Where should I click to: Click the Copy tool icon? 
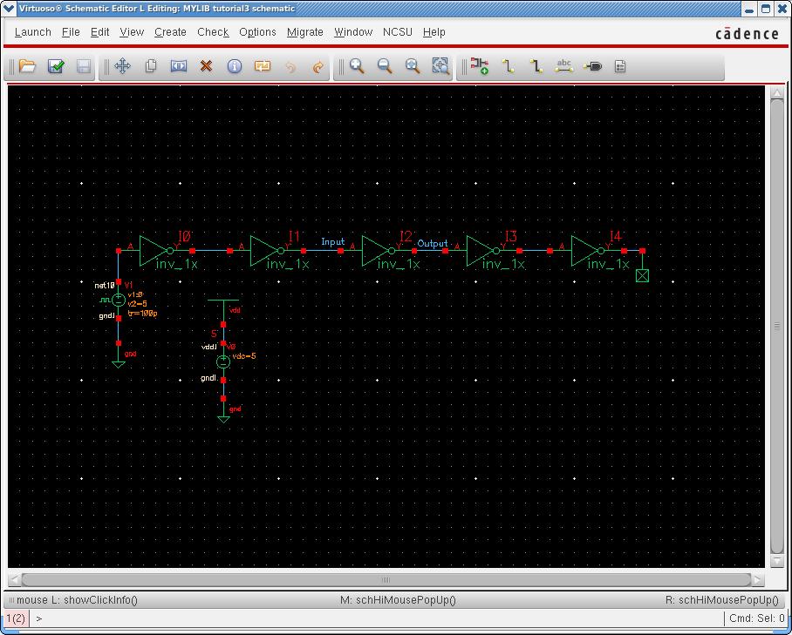(x=151, y=66)
